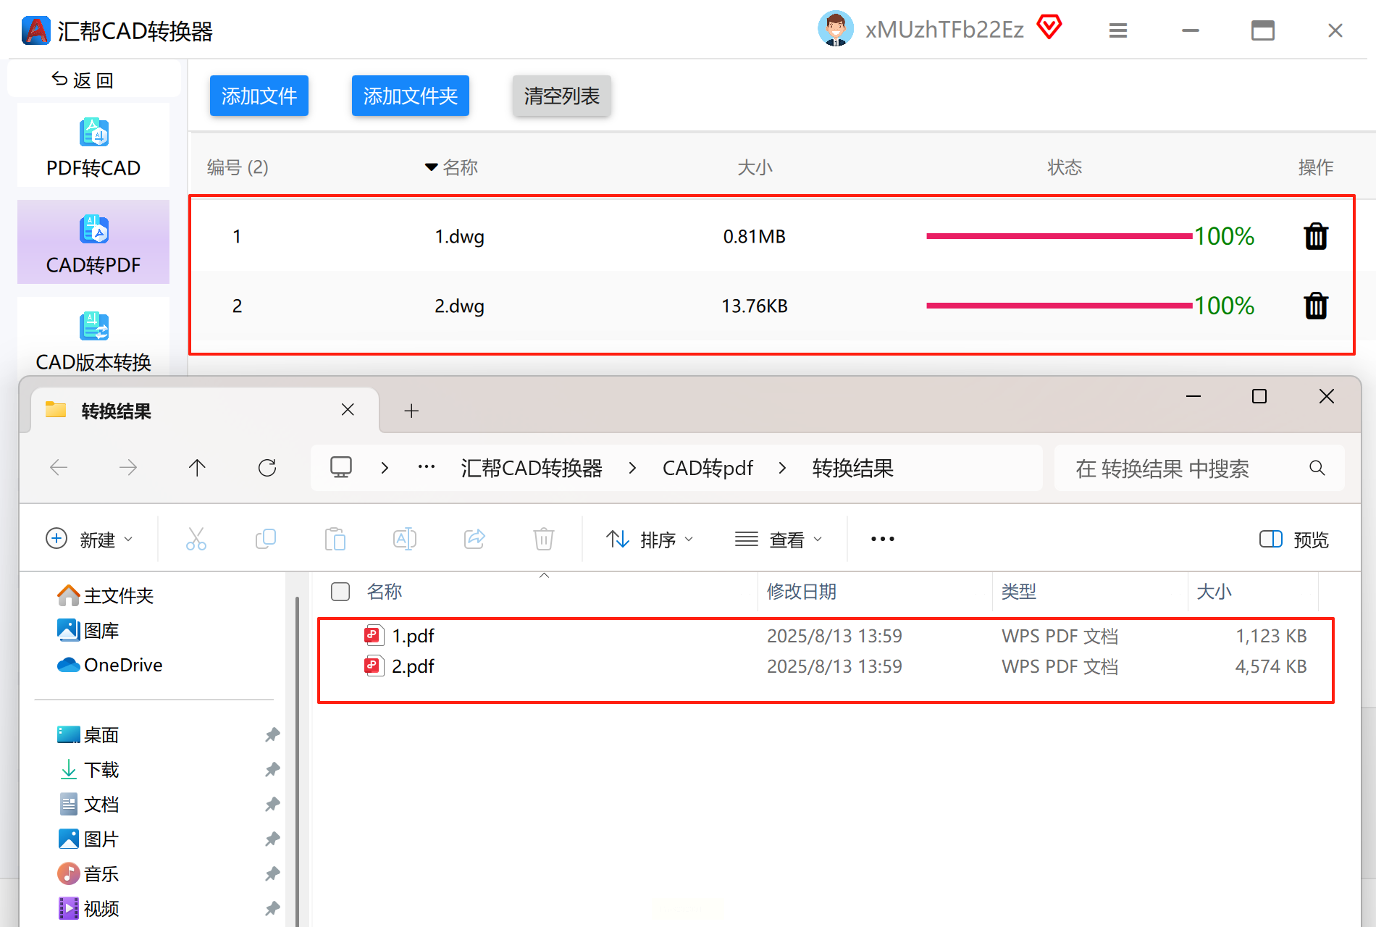Open the hamburger menu in title bar
The width and height of the screenshot is (1376, 927).
[1117, 30]
